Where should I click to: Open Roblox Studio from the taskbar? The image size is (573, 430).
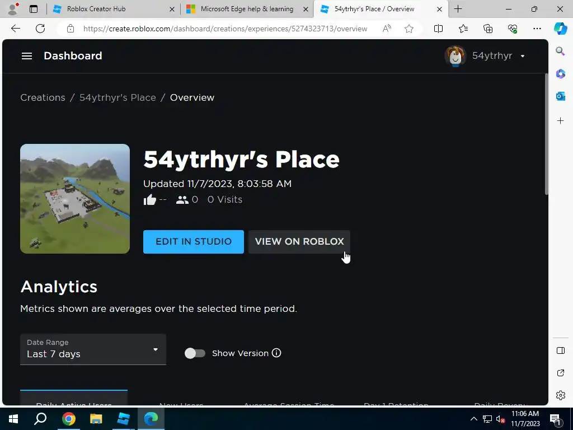click(124, 419)
